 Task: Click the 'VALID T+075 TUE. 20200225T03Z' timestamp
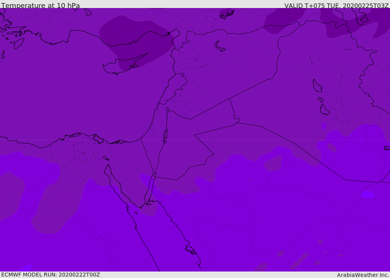point(337,5)
